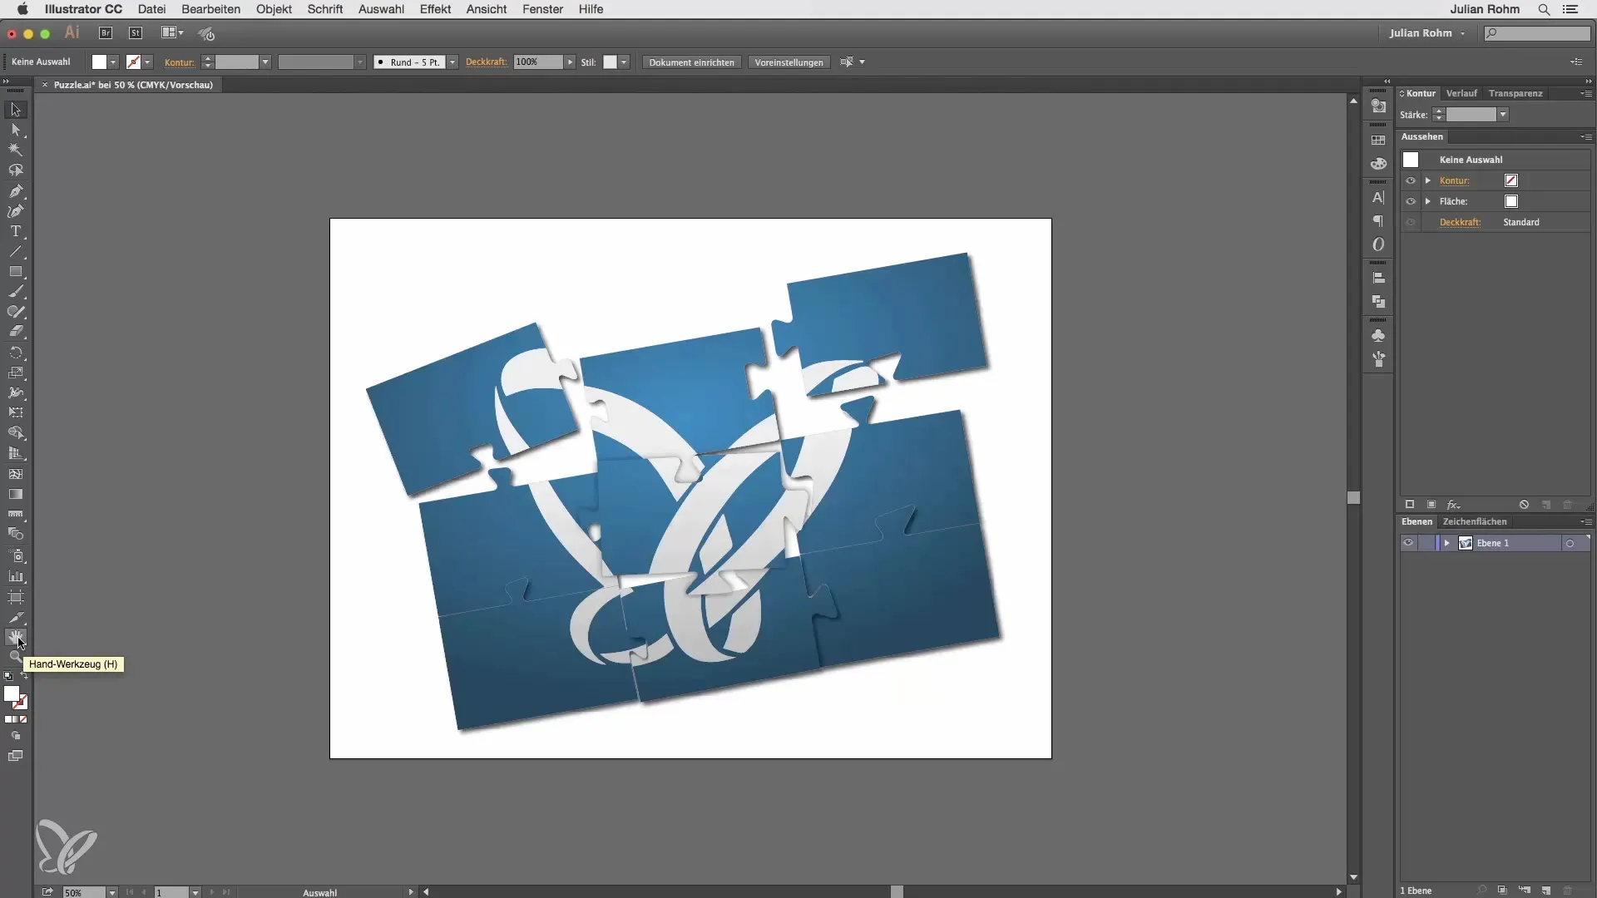Image resolution: width=1597 pixels, height=898 pixels.
Task: Open the Objekt menu
Action: [274, 9]
